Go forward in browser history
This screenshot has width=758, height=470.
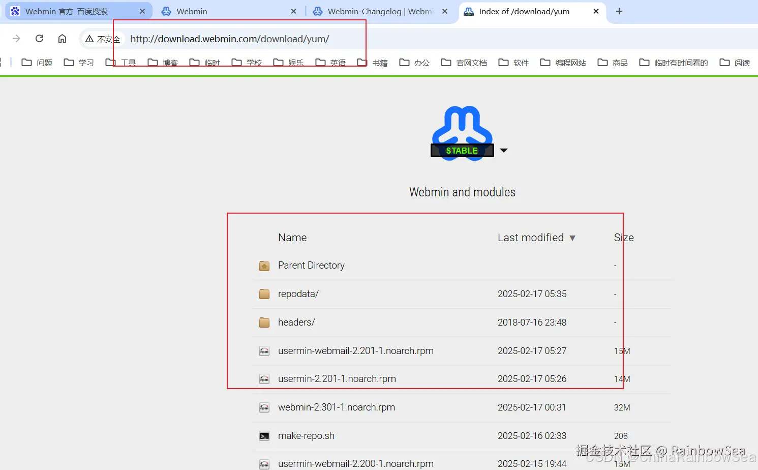[16, 39]
